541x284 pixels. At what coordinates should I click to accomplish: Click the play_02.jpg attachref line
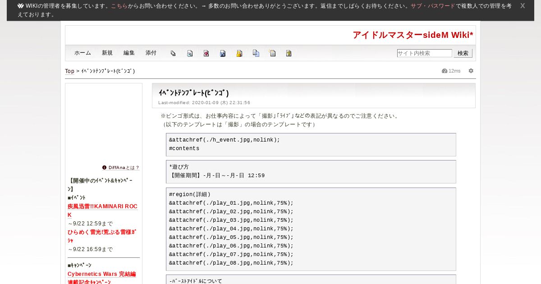231,211
